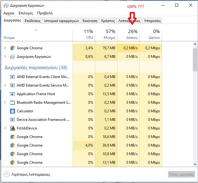The image size is (198, 183).
Task: Switch to the Χρήστες tab
Action: click(x=108, y=21)
